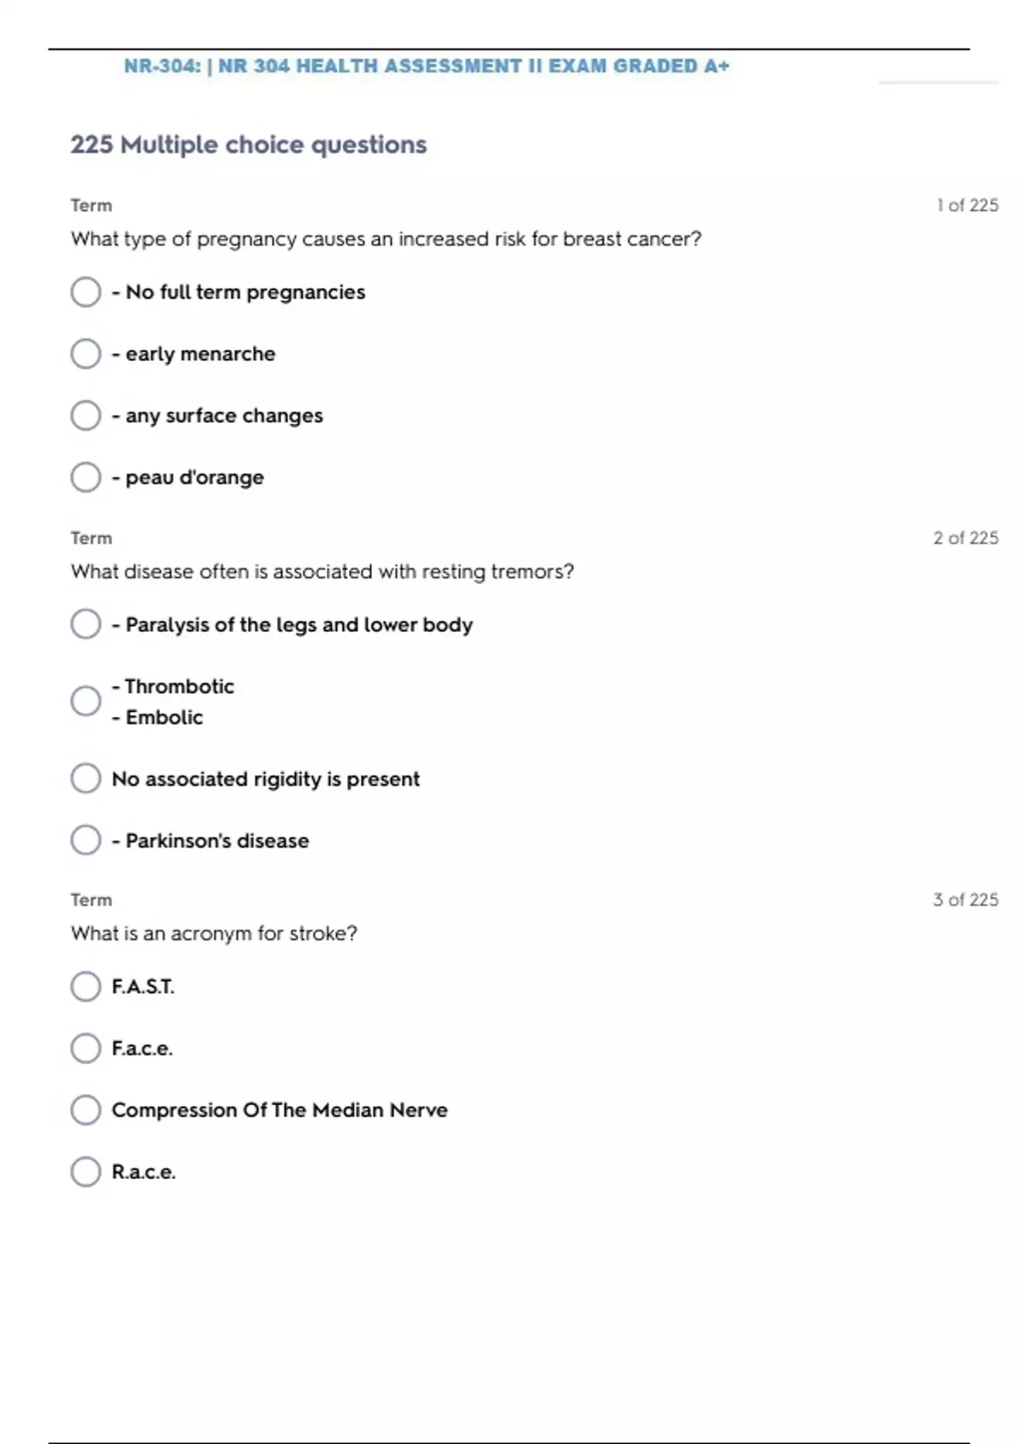Choose the 'early menarche' answer radio button
Screen dimensions: 1019x1444
click(86, 353)
